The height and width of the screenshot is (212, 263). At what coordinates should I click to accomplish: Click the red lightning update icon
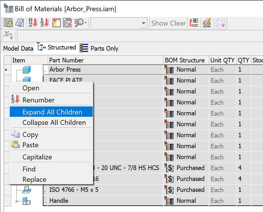pos(207,22)
